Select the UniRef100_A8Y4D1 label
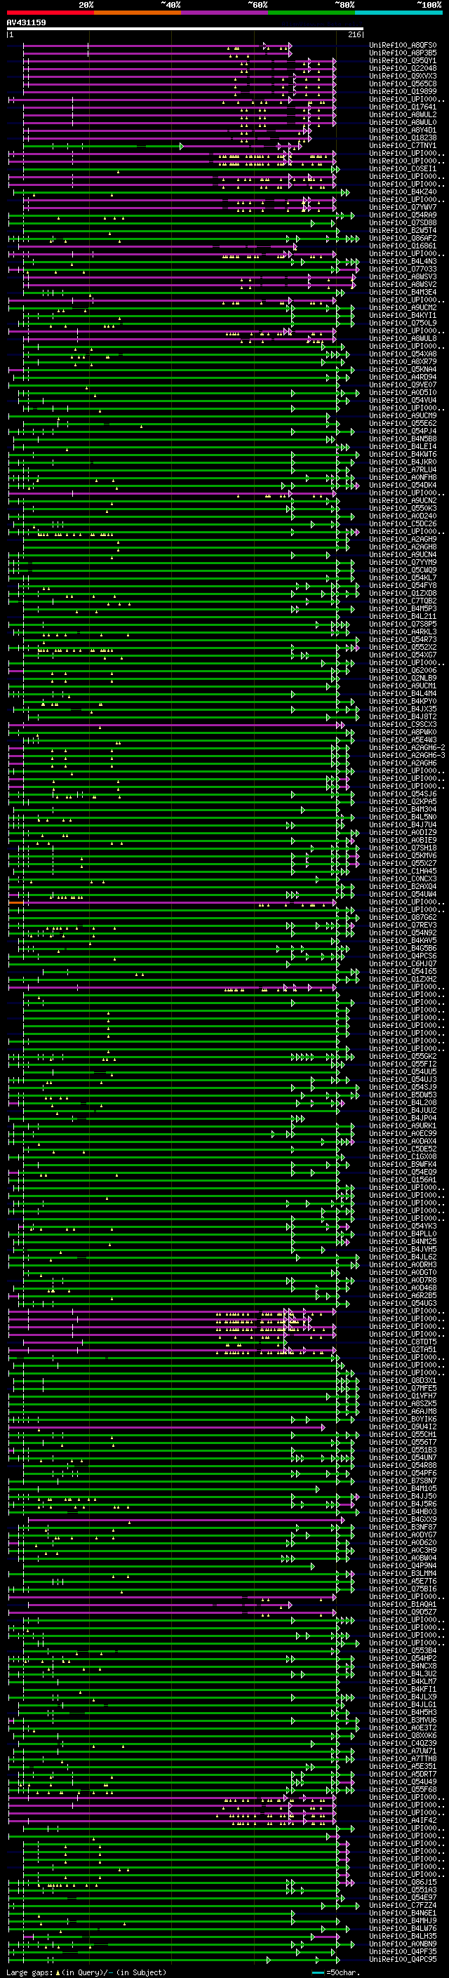This screenshot has width=449, height=1978. (x=403, y=130)
